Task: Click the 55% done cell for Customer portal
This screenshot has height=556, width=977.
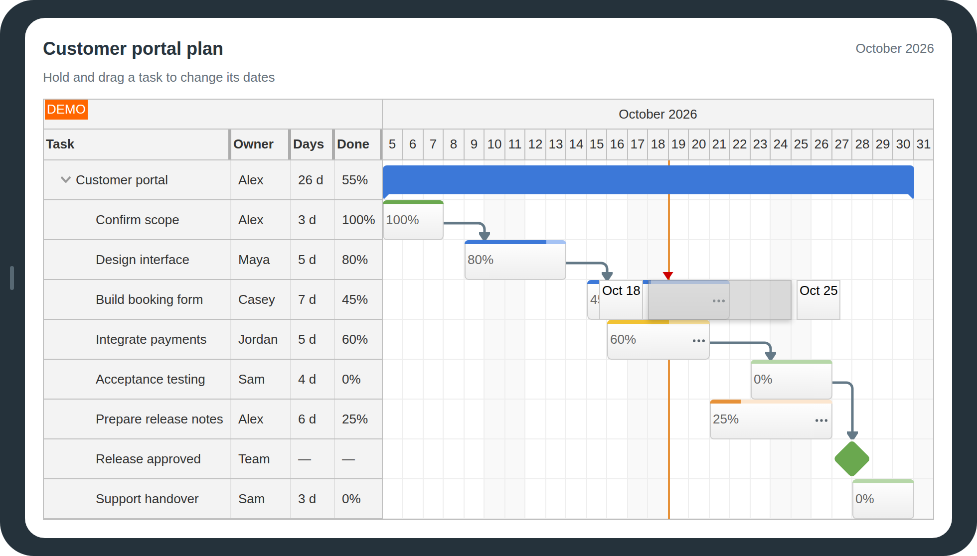Action: coord(358,180)
